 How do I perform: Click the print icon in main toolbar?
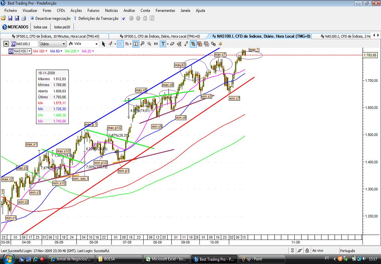(x=24, y=18)
